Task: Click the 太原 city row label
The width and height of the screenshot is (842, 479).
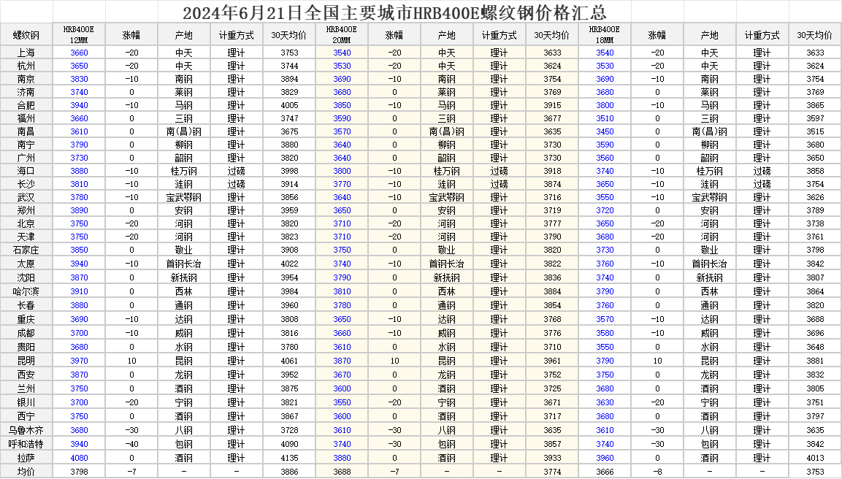Action: coord(26,264)
